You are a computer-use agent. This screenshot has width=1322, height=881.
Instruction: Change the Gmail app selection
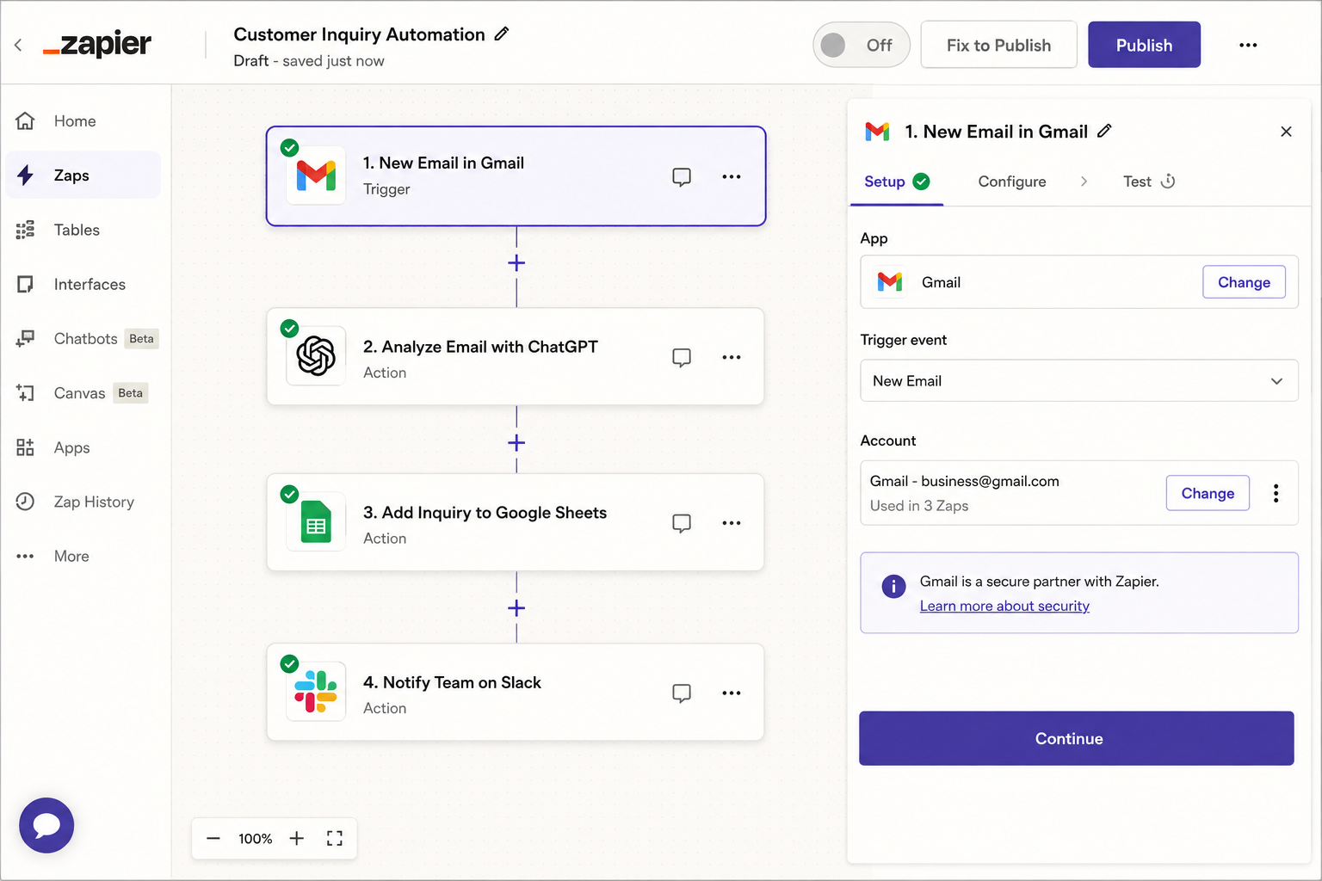pyautogui.click(x=1244, y=282)
